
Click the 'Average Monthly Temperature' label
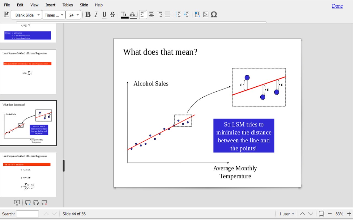coord(235,172)
